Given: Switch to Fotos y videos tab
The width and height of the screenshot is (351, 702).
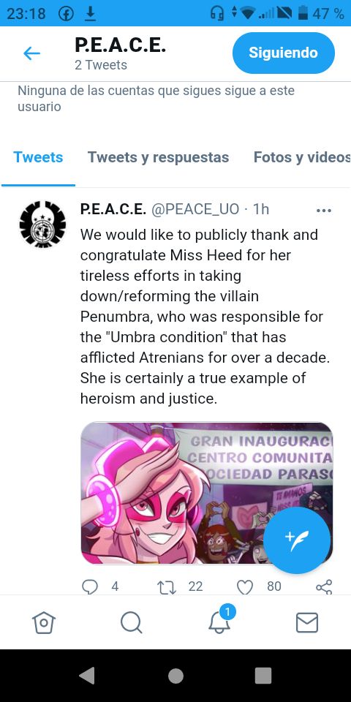Looking at the screenshot, I should point(302,157).
